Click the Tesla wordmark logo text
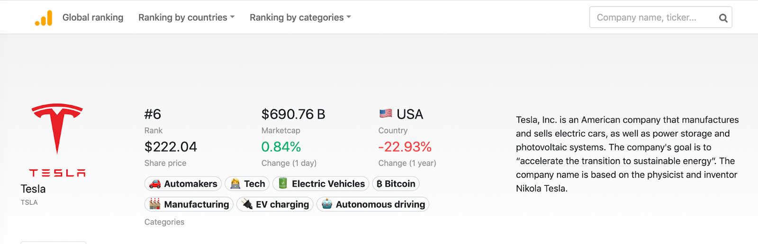This screenshot has height=244, width=758. click(x=57, y=173)
